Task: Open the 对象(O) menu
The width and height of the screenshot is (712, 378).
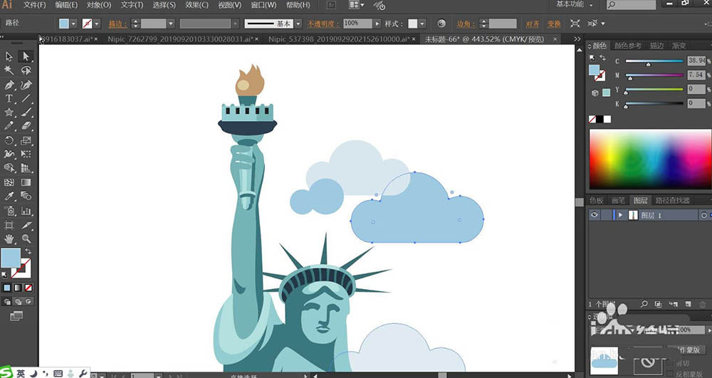Action: [98, 5]
